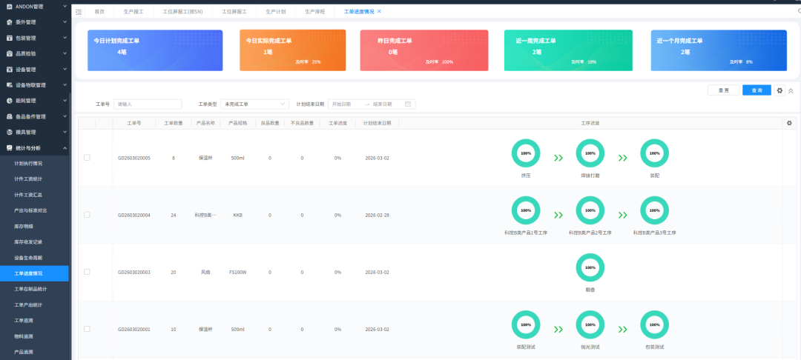Switch to the 生产计划 tab
The image size is (801, 360).
pos(276,11)
